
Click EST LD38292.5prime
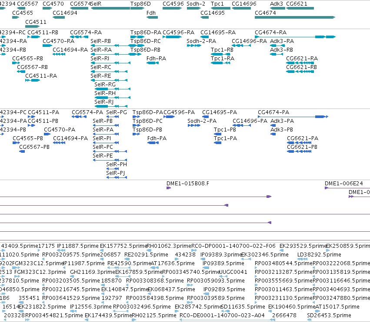(302, 259)
